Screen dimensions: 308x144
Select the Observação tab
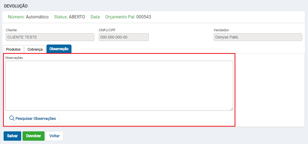click(59, 49)
